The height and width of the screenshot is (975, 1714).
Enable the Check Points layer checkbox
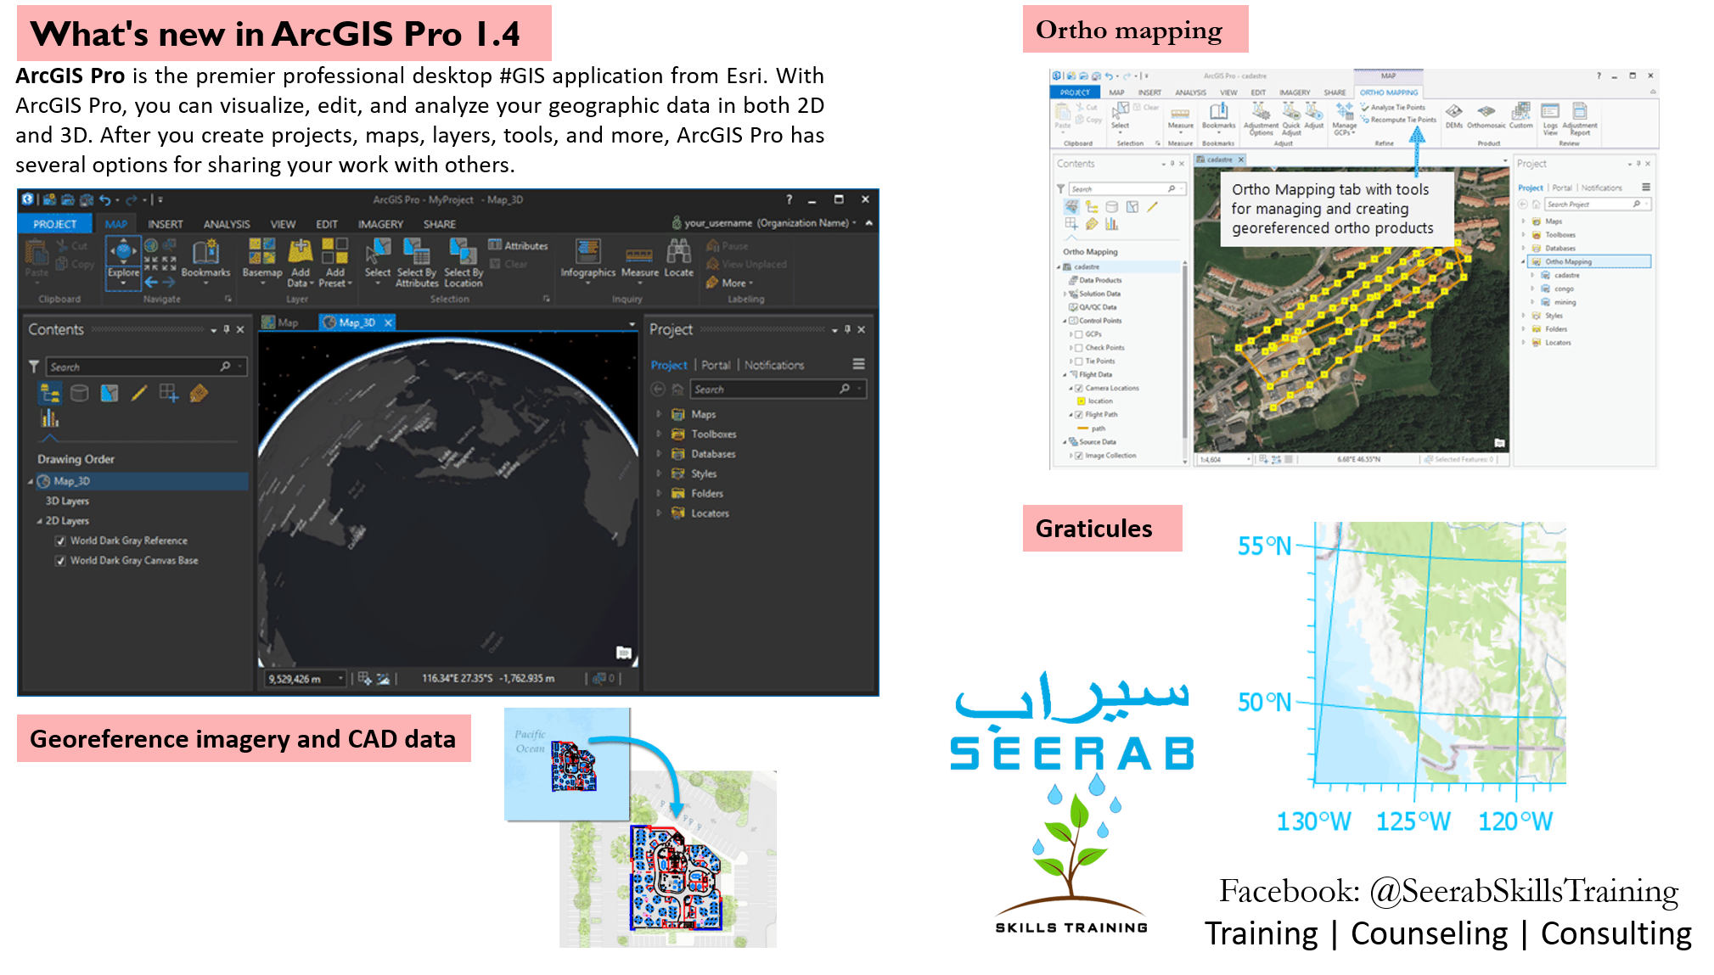(1079, 348)
